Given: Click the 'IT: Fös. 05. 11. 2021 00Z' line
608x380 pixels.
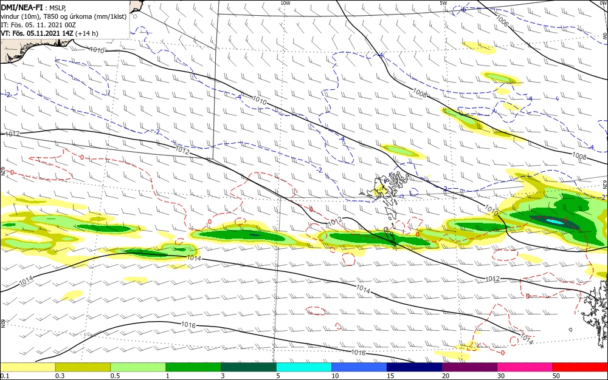Looking at the screenshot, I should [38, 25].
